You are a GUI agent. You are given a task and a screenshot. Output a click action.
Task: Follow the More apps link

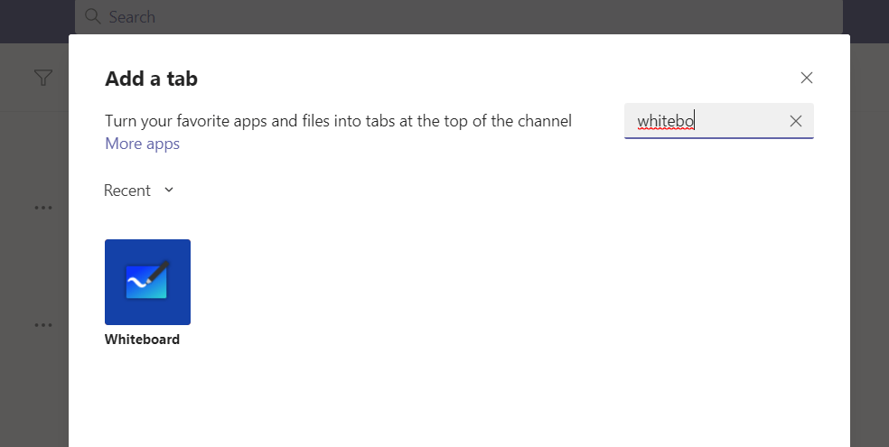[x=142, y=144]
